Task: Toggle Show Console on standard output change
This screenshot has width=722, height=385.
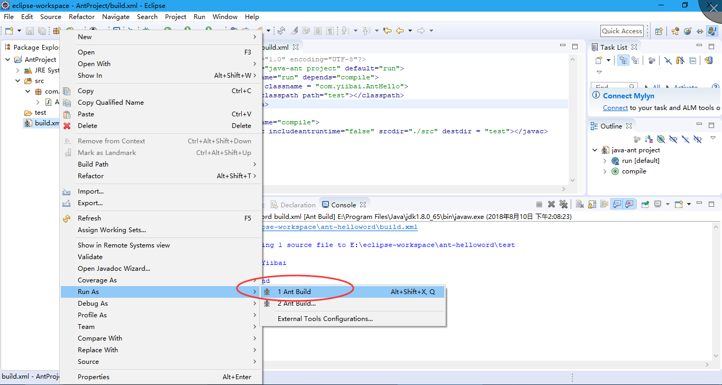Action: pos(616,205)
